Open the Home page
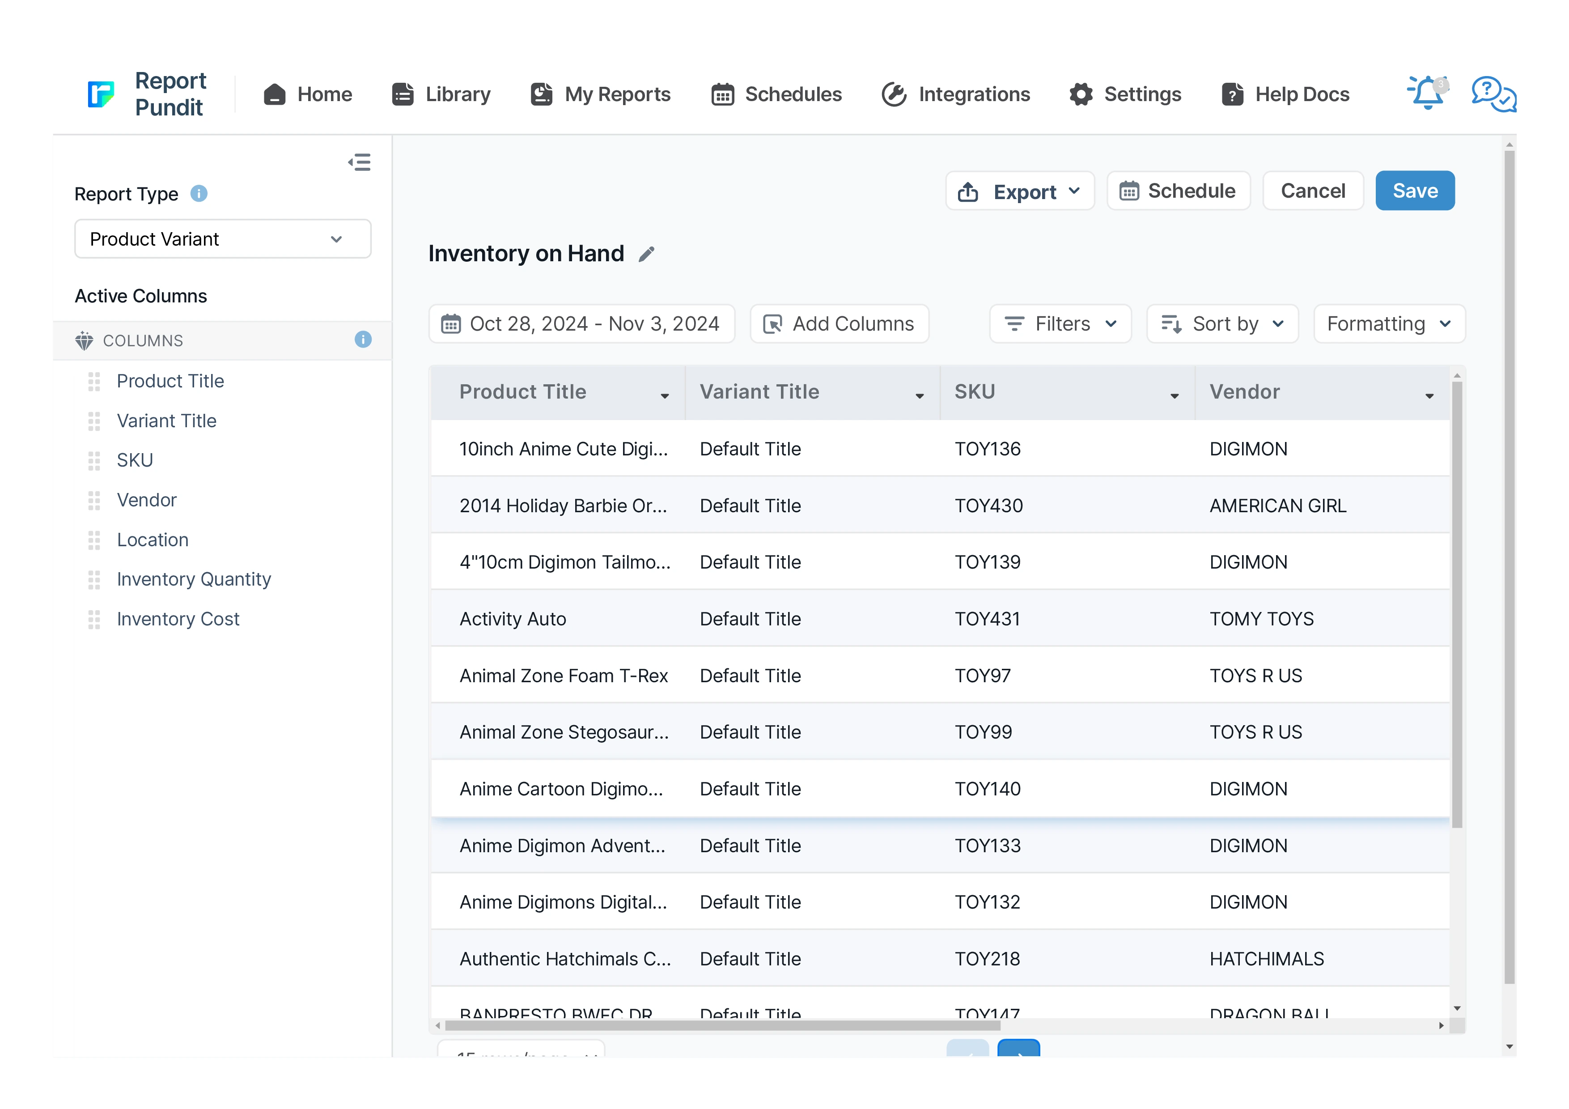 [308, 94]
